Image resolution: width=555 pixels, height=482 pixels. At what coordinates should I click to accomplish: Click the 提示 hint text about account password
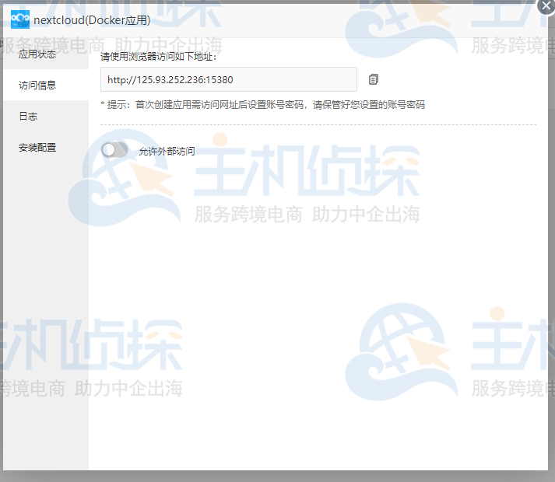coord(262,105)
